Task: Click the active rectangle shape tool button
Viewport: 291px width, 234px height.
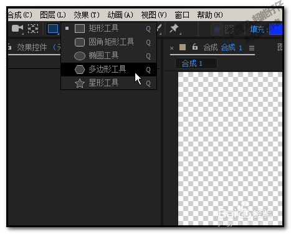Action: [x=53, y=29]
